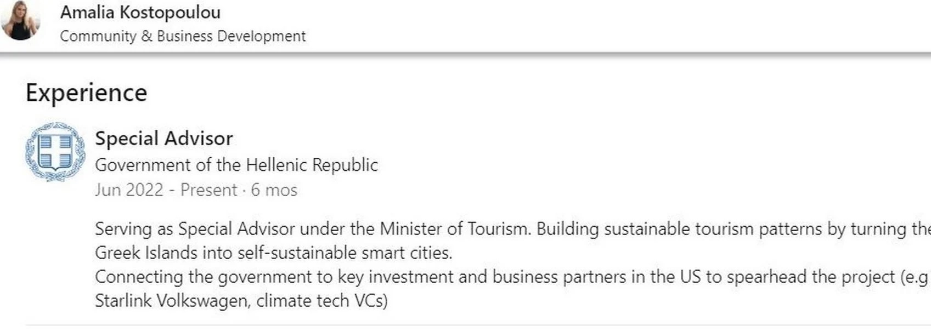The image size is (931, 332).
Task: Select the 6 mos duration text
Action: [274, 190]
